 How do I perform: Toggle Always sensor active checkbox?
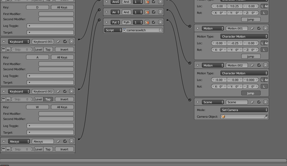tap(65, 141)
